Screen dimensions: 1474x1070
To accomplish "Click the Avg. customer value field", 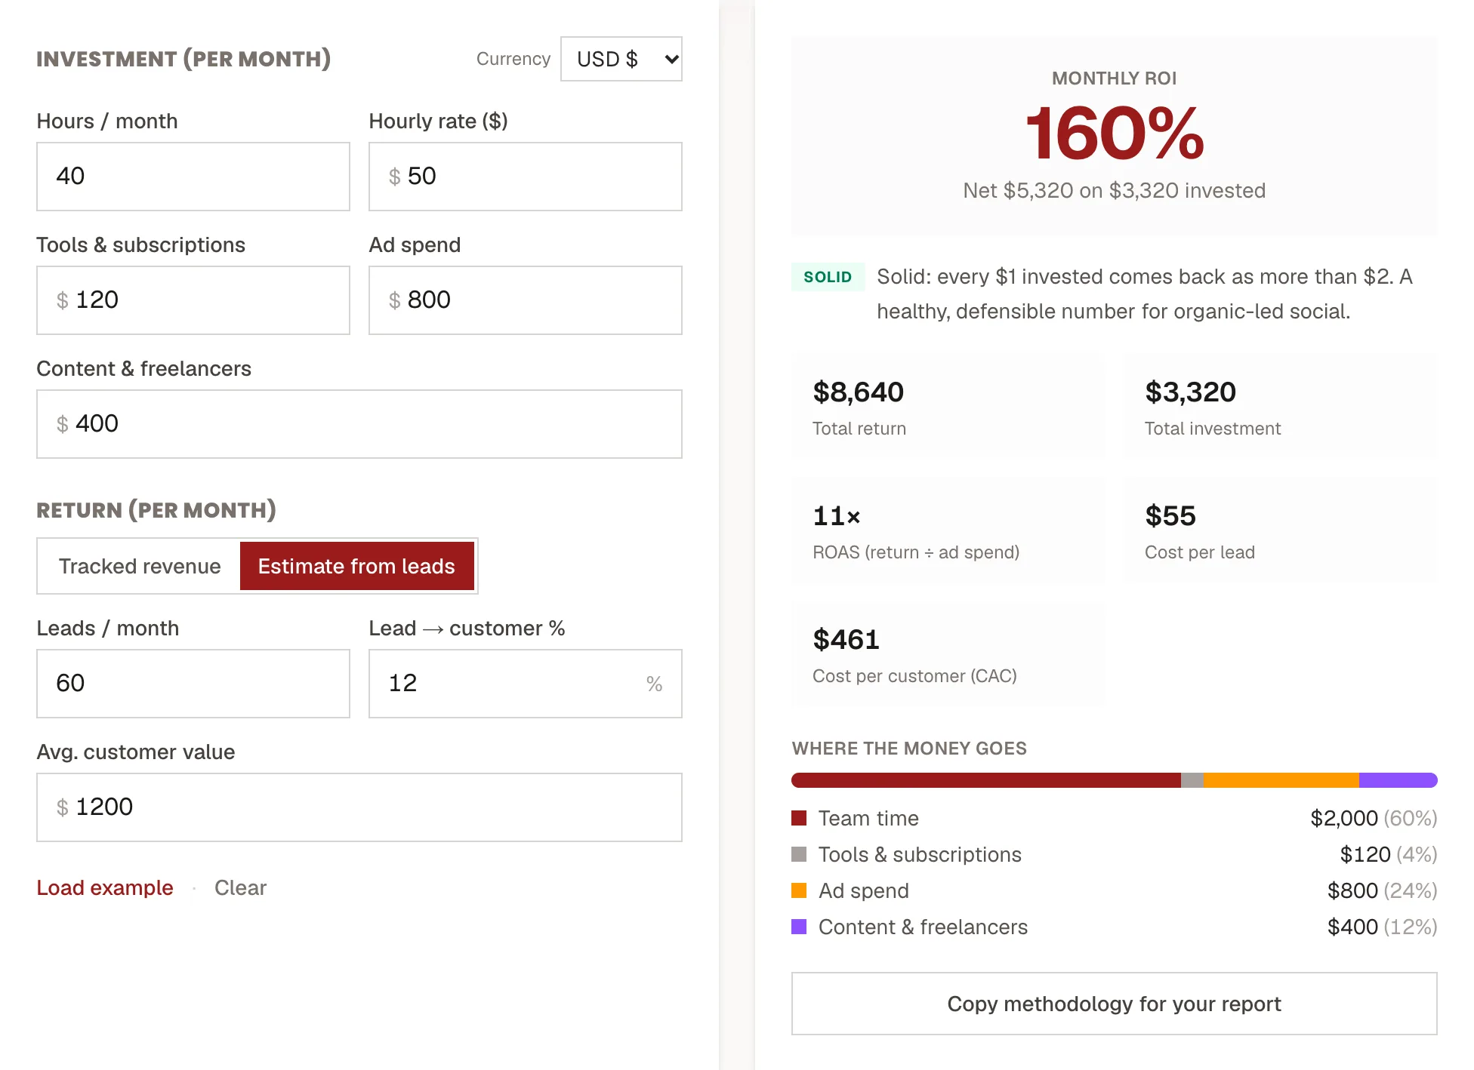I will pyautogui.click(x=359, y=807).
